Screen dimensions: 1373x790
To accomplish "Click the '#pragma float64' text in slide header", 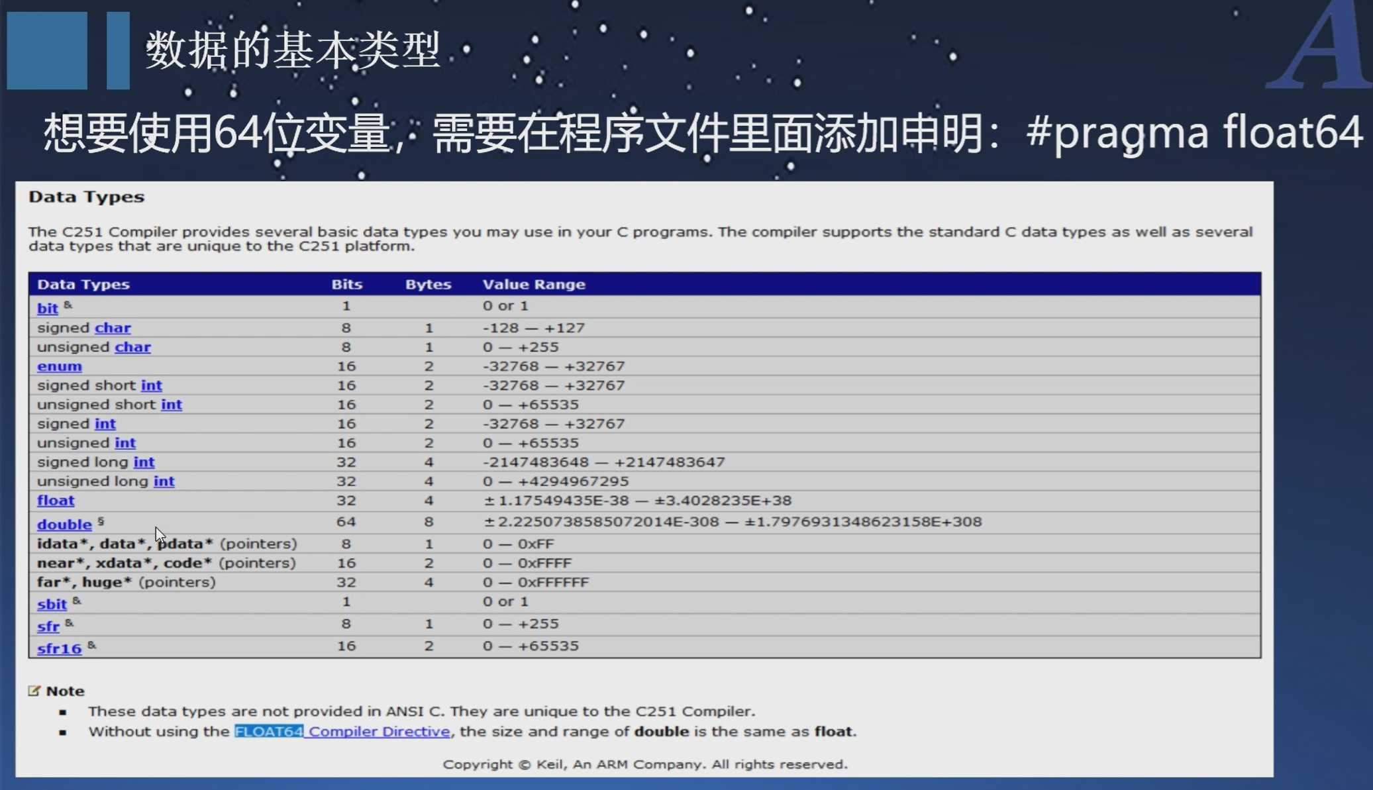I will [x=1194, y=132].
